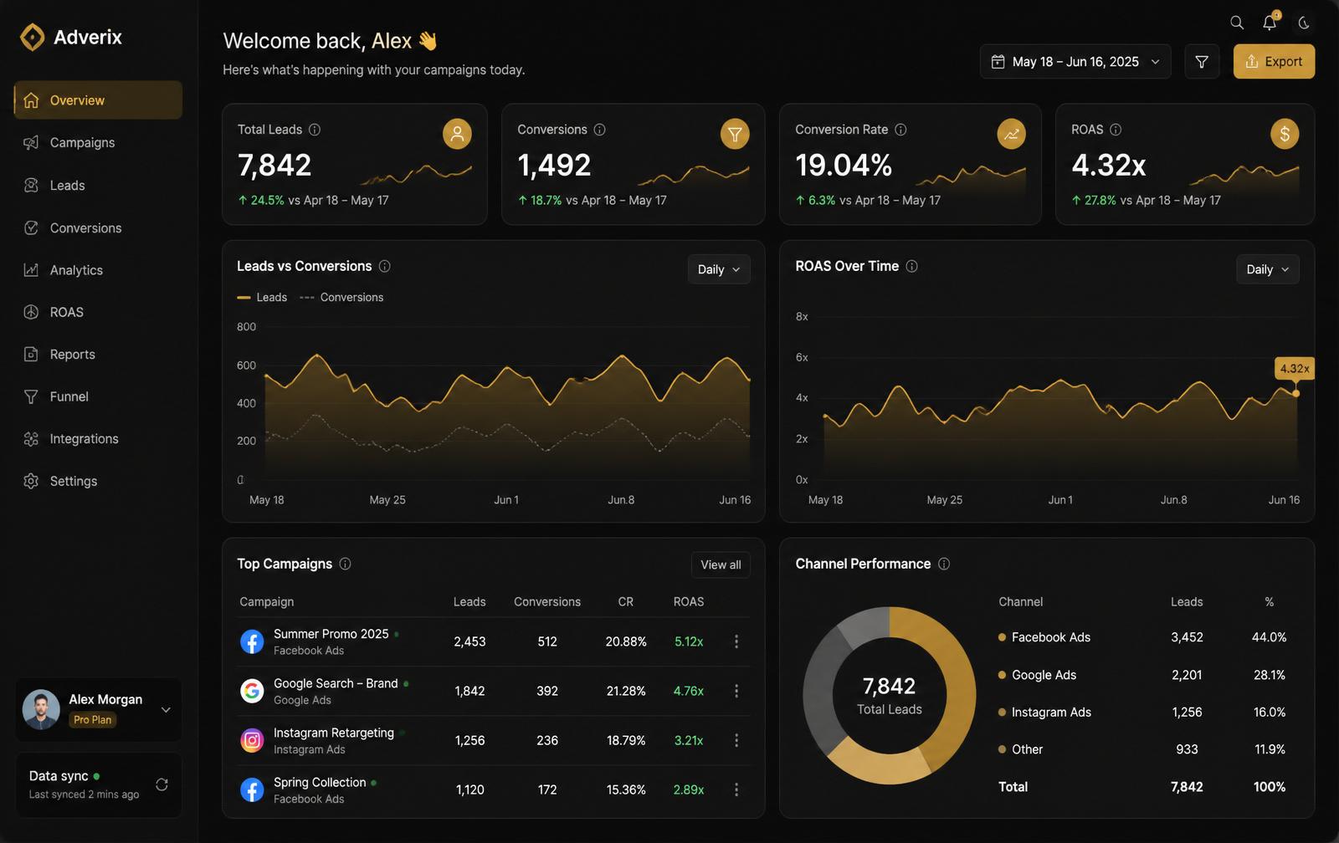The image size is (1339, 843).
Task: Click the 5.12x ROAS value
Action: tap(689, 641)
